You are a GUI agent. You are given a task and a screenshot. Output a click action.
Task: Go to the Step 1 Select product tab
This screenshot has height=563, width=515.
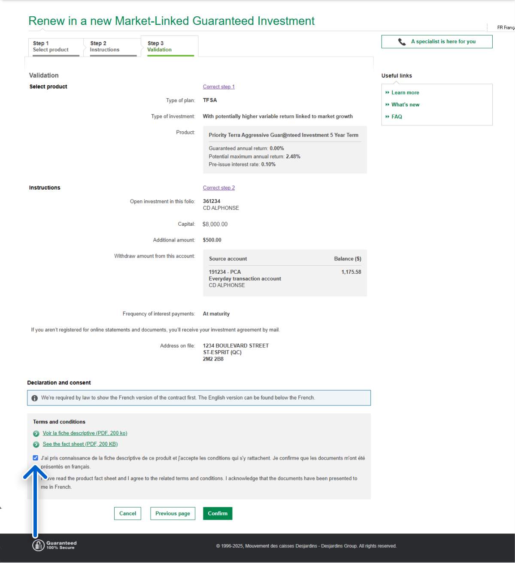pos(56,47)
